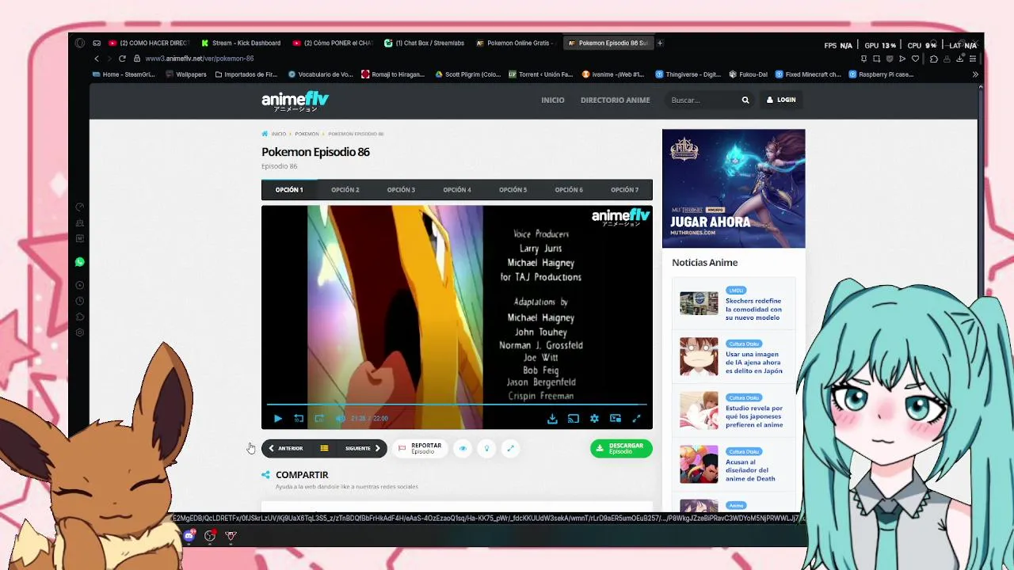
Task: Go to the ANTERIOR episode
Action: click(x=286, y=448)
